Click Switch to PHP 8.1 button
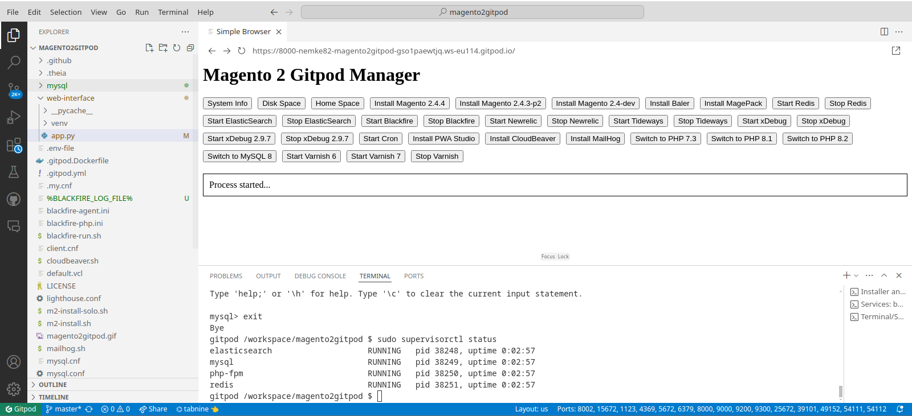Image resolution: width=912 pixels, height=416 pixels. point(741,139)
